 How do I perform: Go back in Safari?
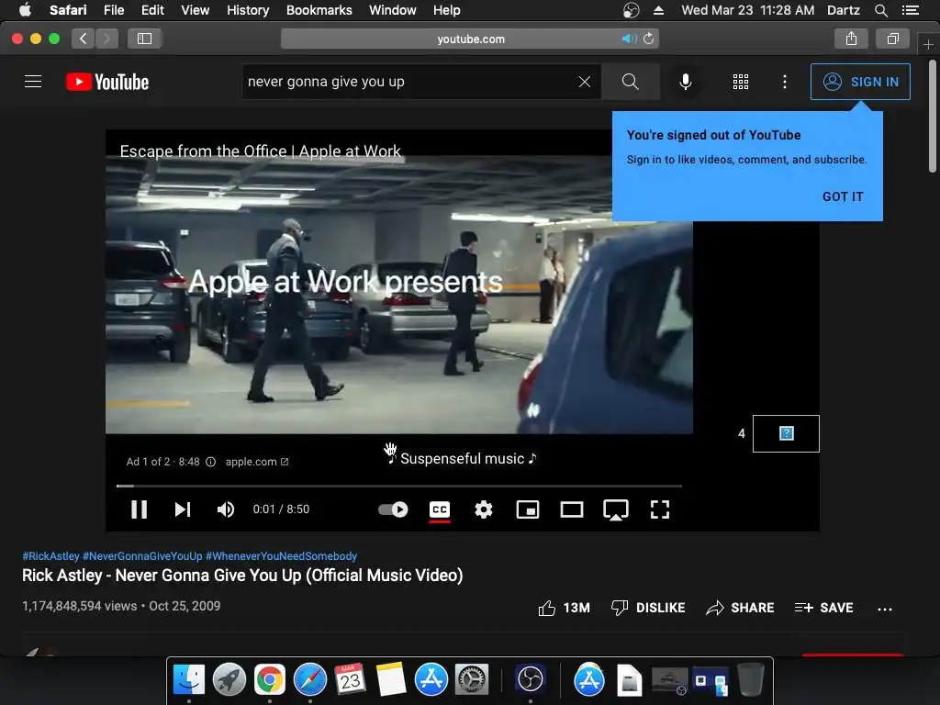[x=84, y=39]
